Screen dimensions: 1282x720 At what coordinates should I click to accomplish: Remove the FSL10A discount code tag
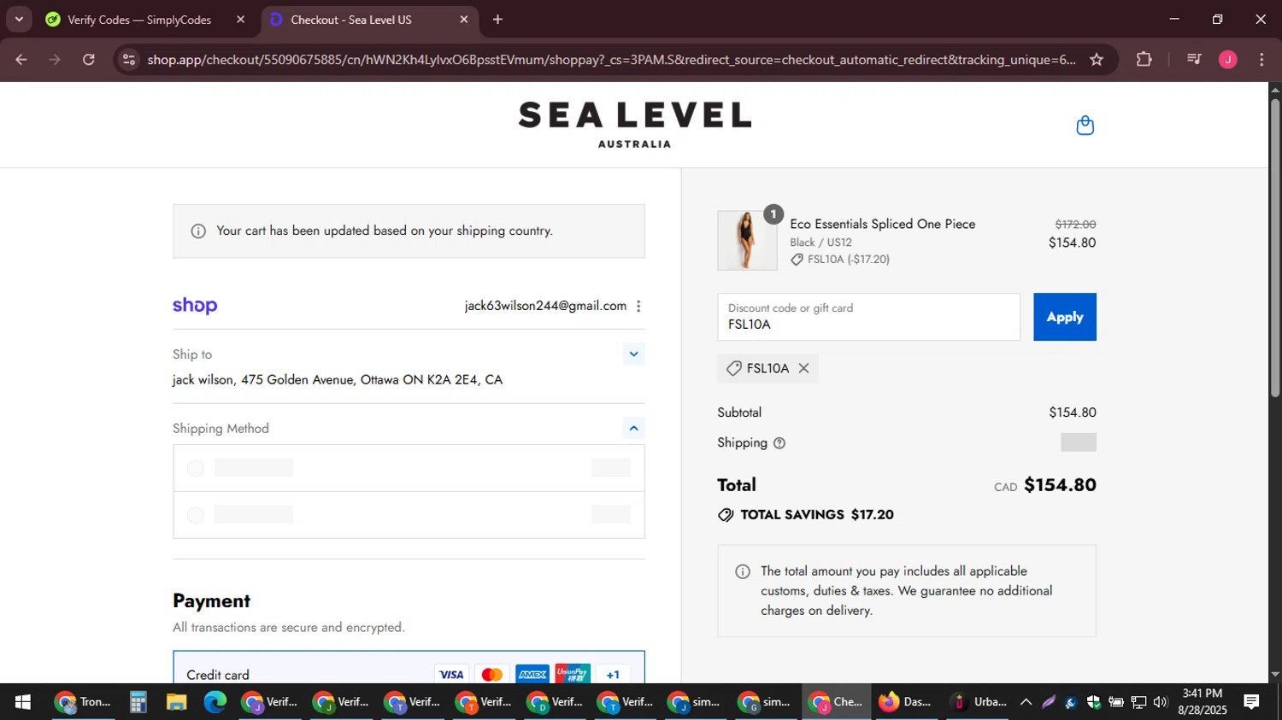pos(803,368)
